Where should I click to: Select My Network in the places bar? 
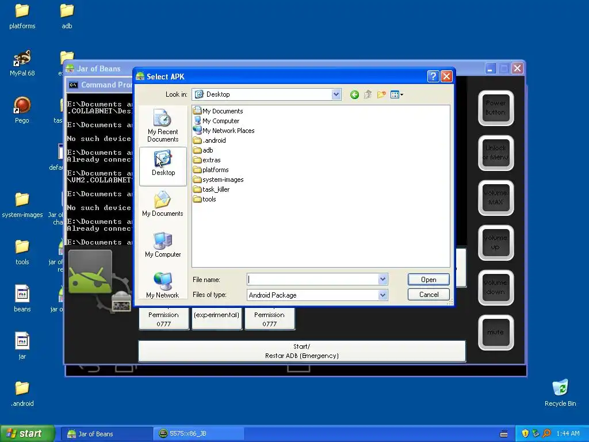[x=163, y=285]
